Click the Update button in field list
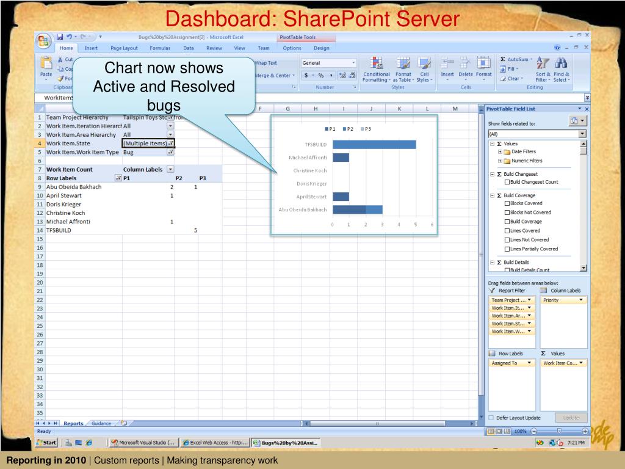This screenshot has height=469, width=625. pos(571,418)
